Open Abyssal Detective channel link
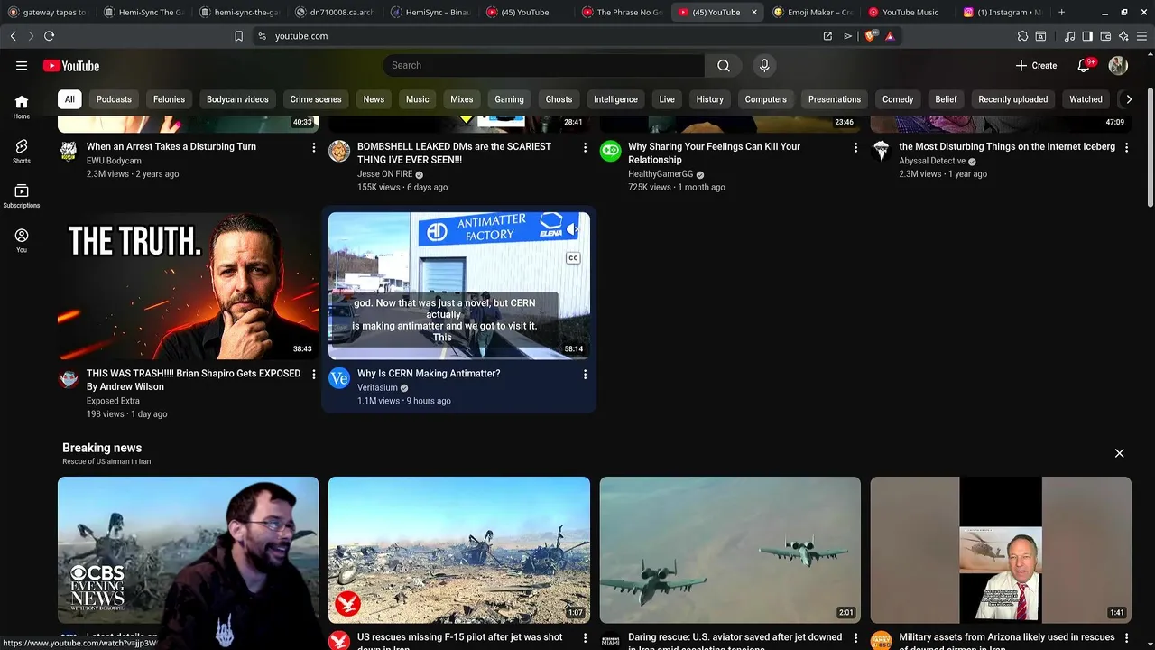 point(932,161)
